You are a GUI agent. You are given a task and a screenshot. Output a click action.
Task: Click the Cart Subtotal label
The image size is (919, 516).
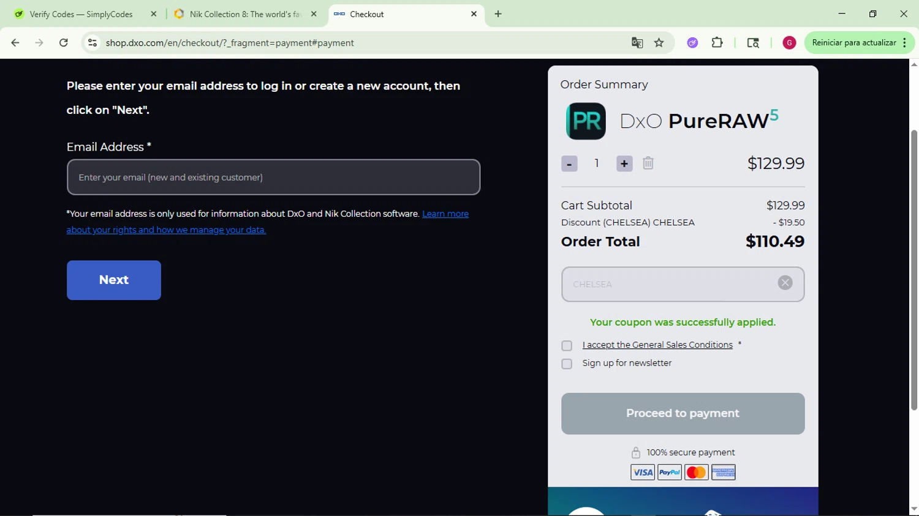point(597,206)
